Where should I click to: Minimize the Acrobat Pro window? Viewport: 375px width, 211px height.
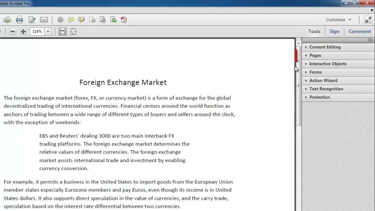click(346, 3)
